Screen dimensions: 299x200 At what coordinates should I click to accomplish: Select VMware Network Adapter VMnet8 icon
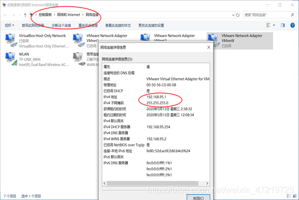(213, 40)
